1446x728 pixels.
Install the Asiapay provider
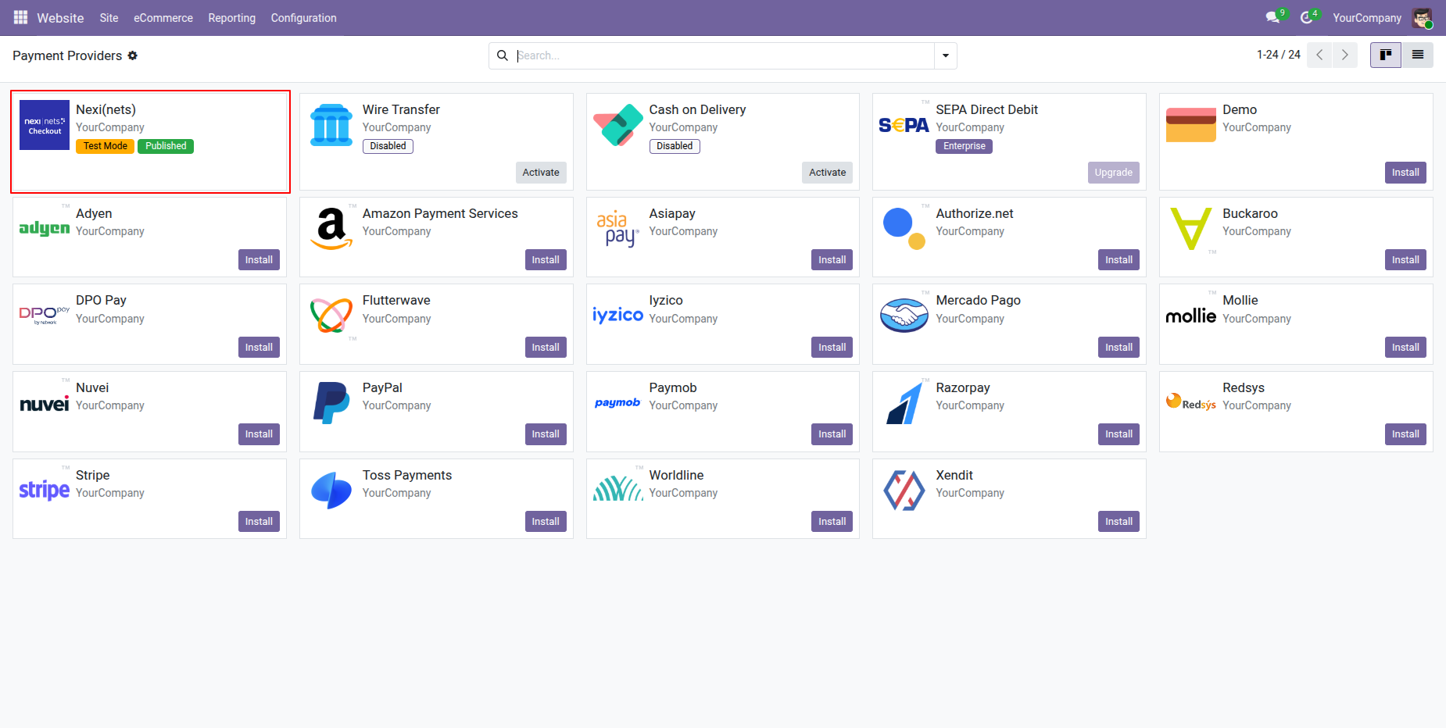click(x=832, y=260)
